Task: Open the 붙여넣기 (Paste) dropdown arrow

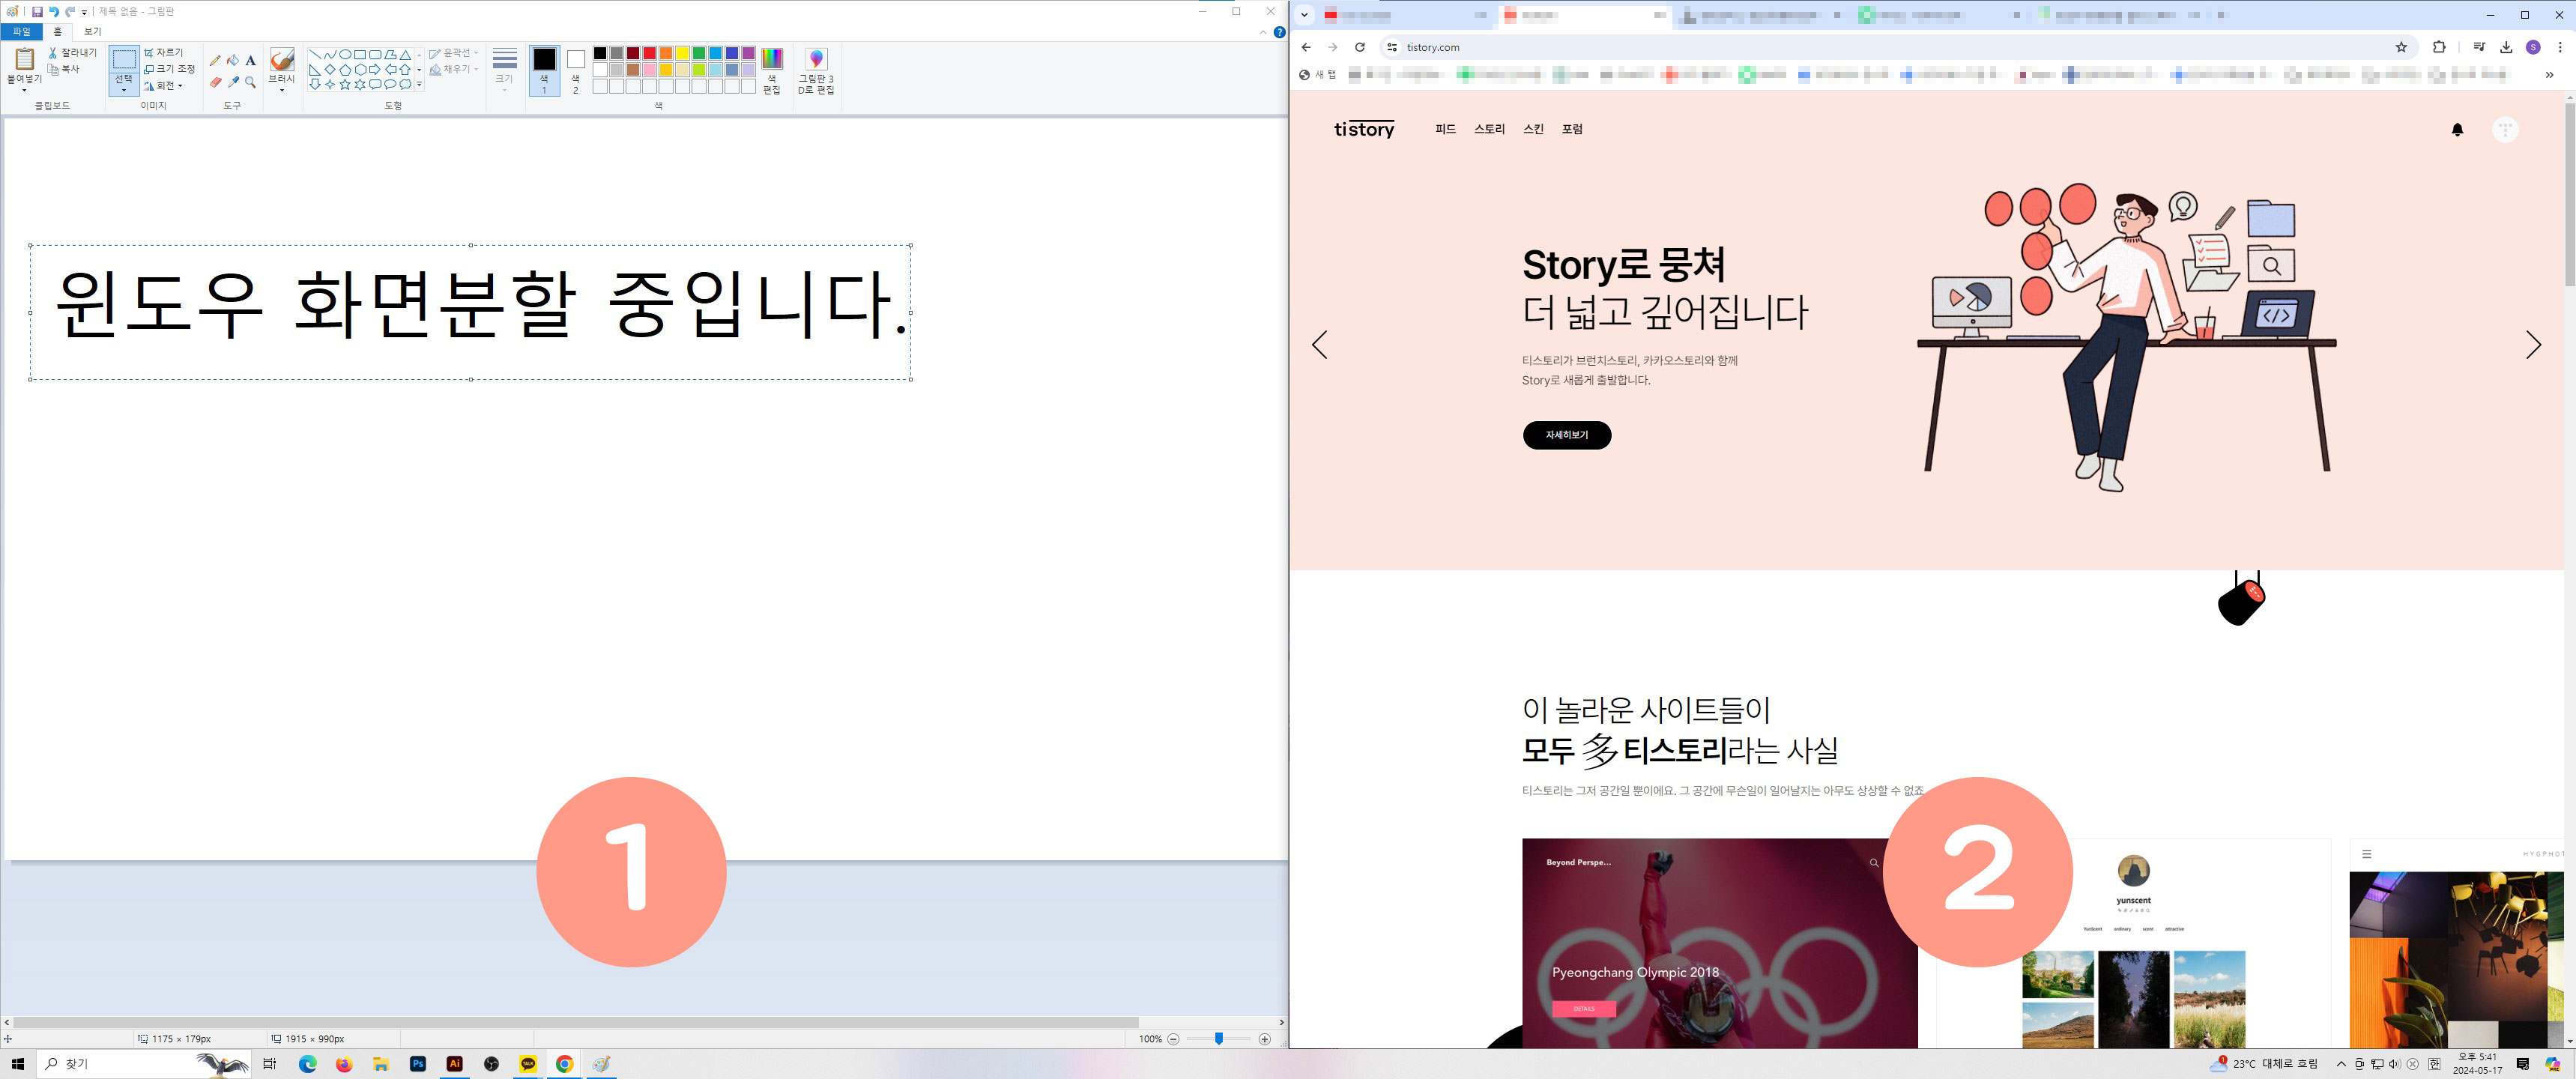Action: [x=24, y=91]
